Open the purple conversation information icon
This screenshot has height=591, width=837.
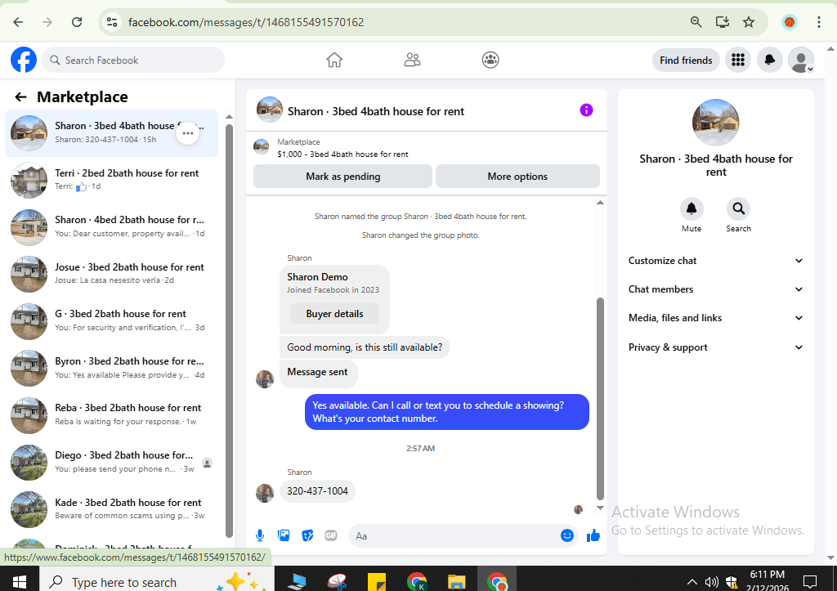(586, 110)
